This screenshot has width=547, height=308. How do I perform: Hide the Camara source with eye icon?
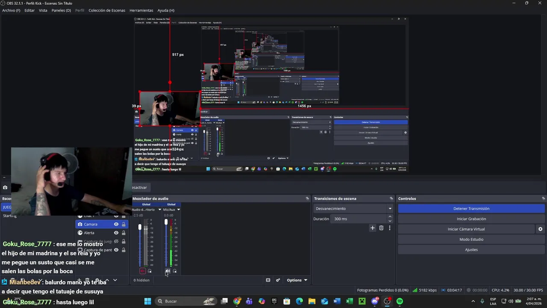point(116,224)
